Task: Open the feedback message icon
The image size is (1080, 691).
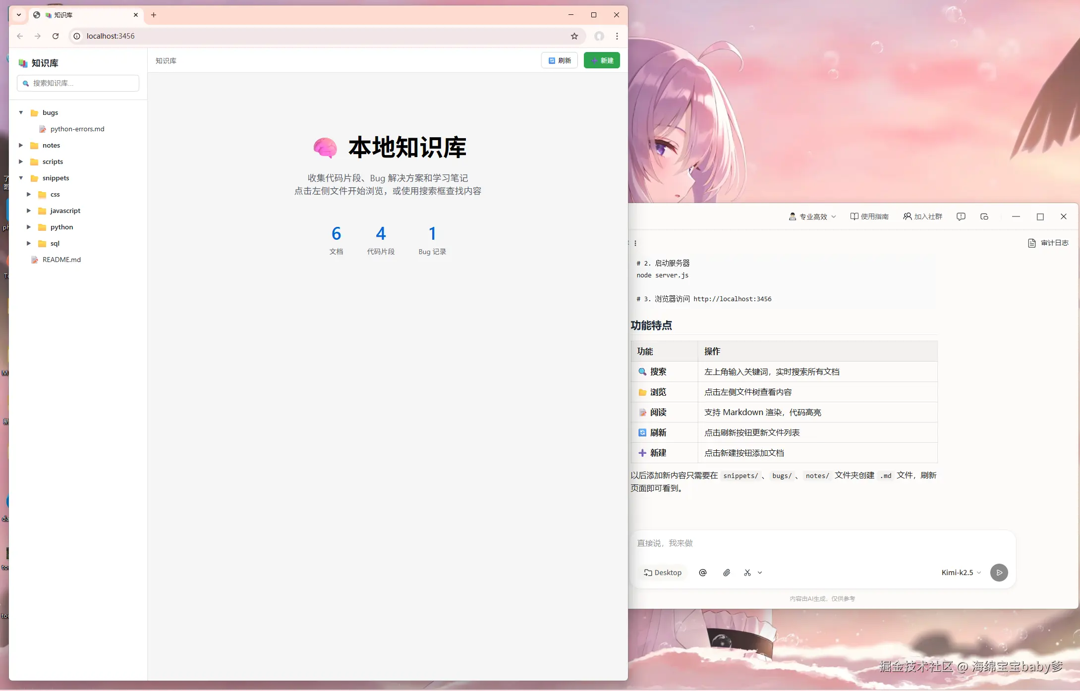Action: 961,216
